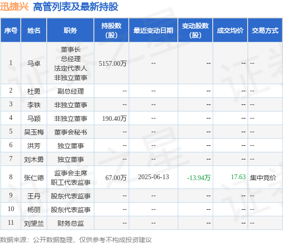Click the name 洪芳

[34, 146]
